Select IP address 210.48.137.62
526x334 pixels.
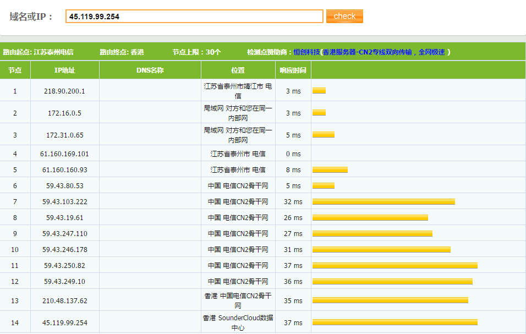[x=64, y=301]
